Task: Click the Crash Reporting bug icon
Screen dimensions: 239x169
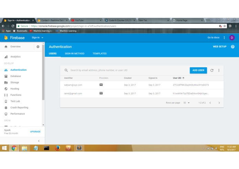Action: coord(6,108)
